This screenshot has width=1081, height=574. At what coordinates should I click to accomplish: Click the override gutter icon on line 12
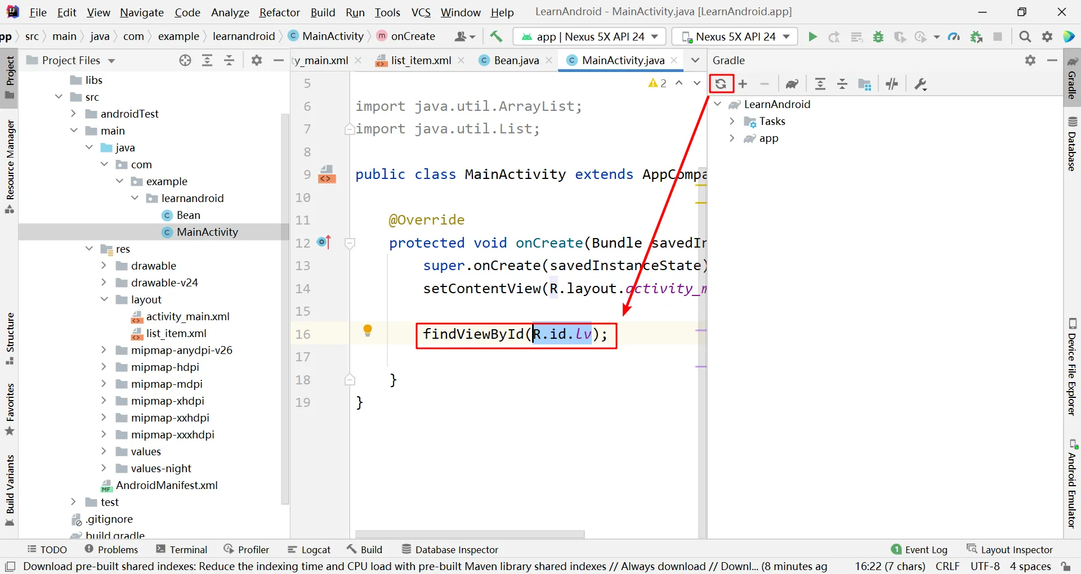(x=324, y=243)
